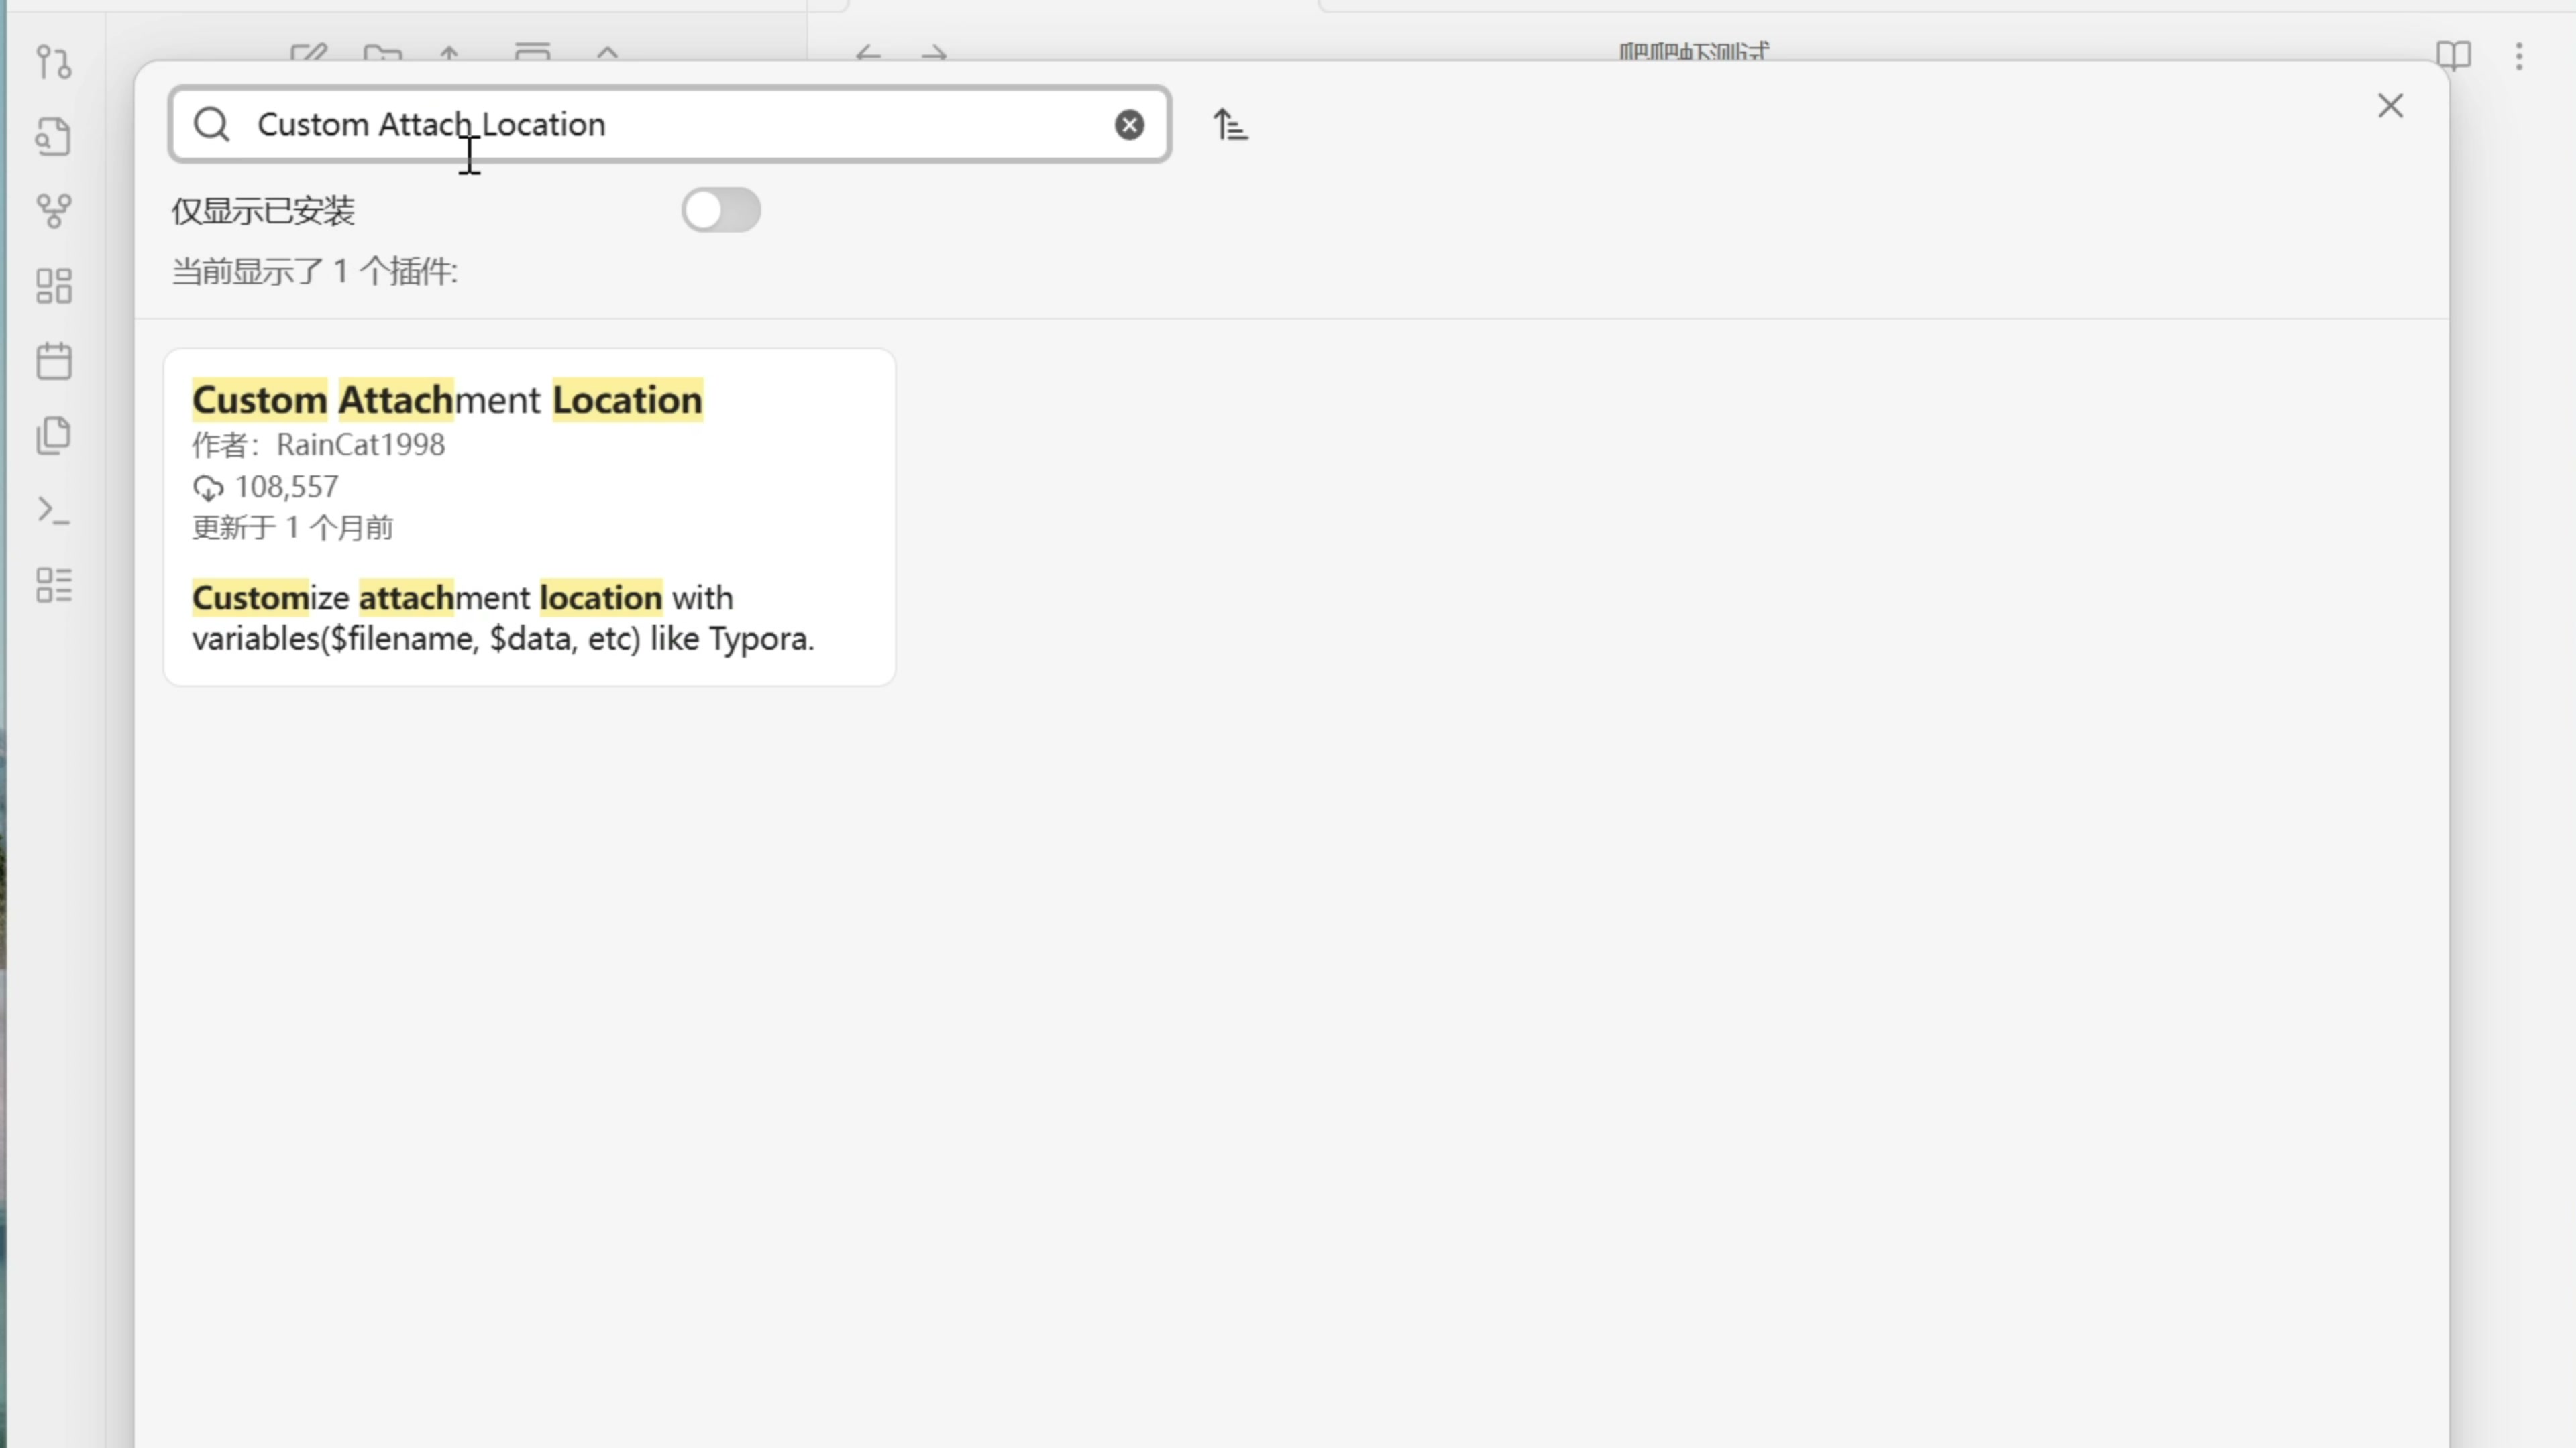The width and height of the screenshot is (2576, 1448).
Task: Click the 108,557 downloads count
Action: 286,487
